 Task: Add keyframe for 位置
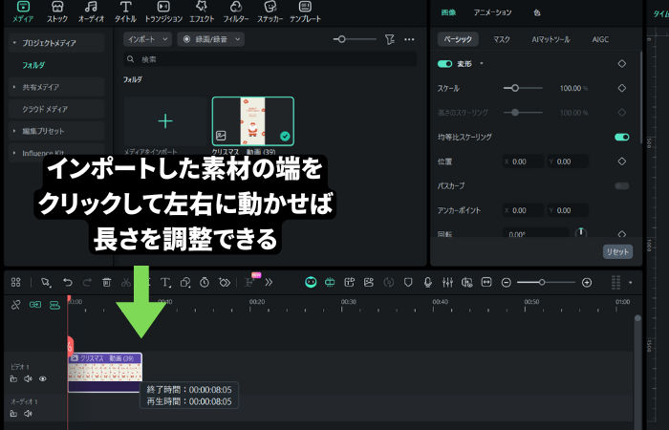coord(621,161)
